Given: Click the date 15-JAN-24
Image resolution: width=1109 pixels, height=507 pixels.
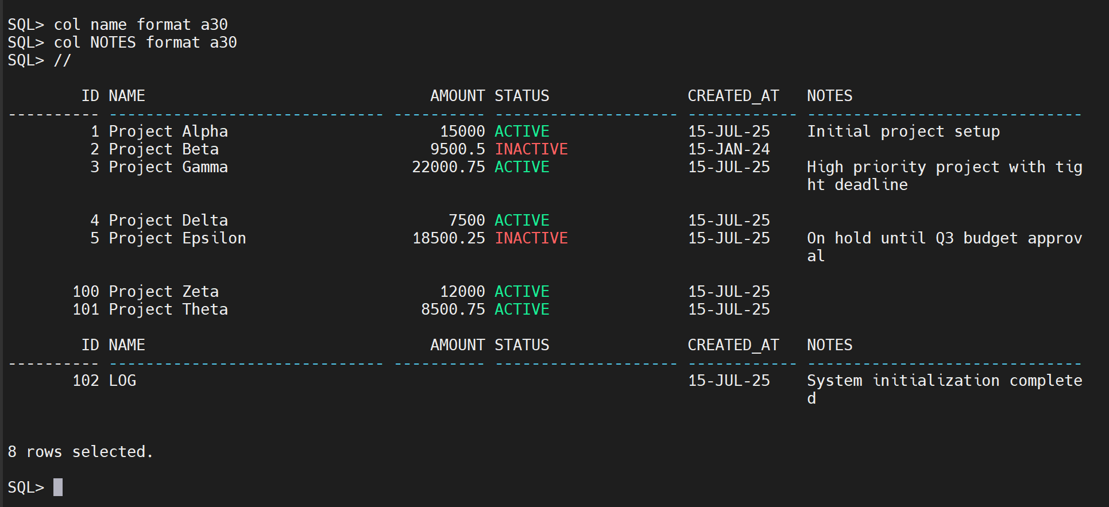Looking at the screenshot, I should [x=729, y=149].
